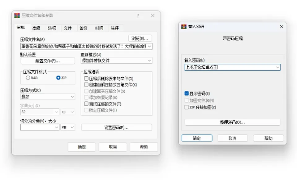Enable 压缩后删除原来的文件(D) checkbox
Image resolution: width=297 pixels, height=186 pixels.
(x=86, y=78)
